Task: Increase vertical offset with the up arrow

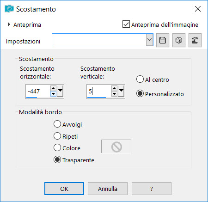Action: 114,88
